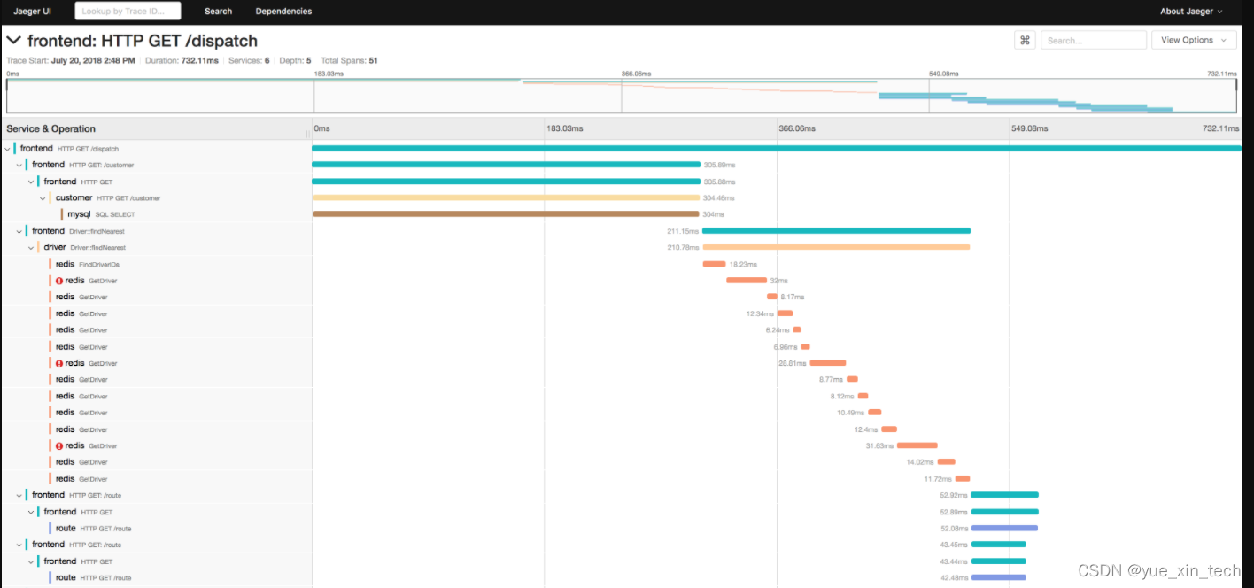Click the route 52.08ms span bar
Viewport: 1254px width, 588px height.
tap(1004, 528)
